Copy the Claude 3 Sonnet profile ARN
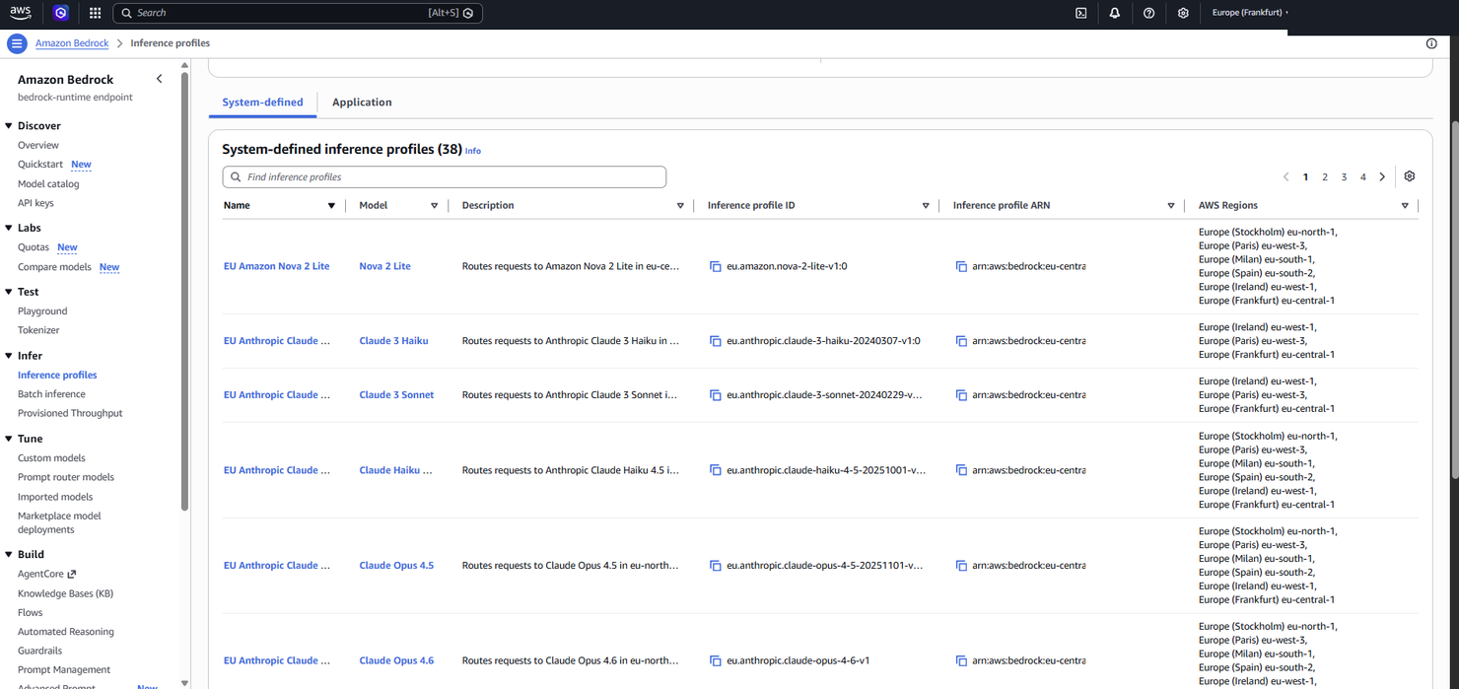 tap(961, 395)
